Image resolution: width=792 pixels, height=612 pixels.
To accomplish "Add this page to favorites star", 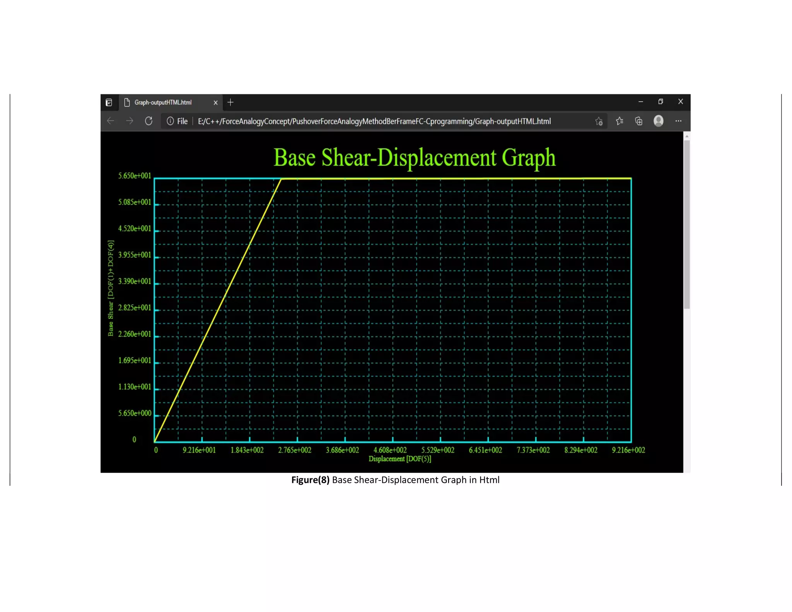I will (x=599, y=121).
